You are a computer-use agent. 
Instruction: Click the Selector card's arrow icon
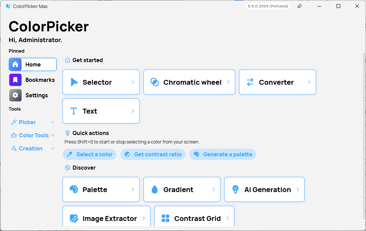coord(74,82)
